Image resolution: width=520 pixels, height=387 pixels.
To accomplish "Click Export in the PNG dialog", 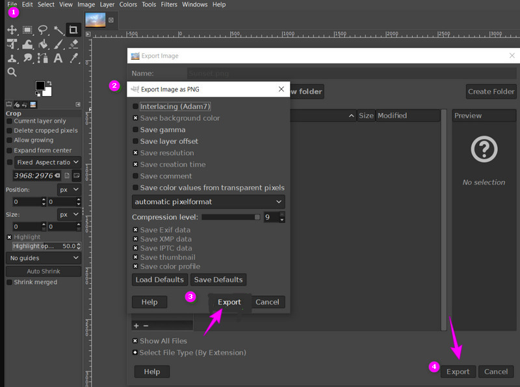I will tap(229, 302).
